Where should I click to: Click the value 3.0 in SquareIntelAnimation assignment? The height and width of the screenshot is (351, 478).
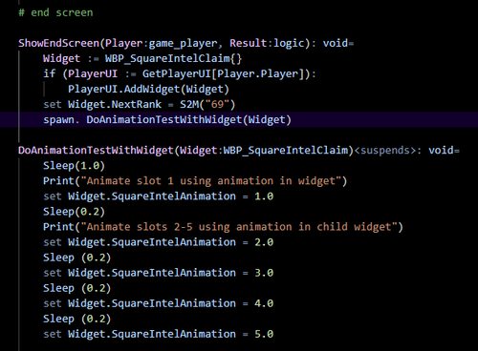click(264, 273)
